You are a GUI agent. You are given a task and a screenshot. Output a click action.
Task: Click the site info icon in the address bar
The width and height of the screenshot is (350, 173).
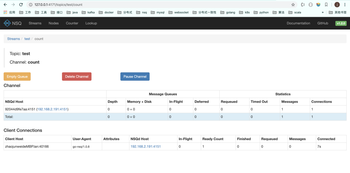[x=31, y=5]
